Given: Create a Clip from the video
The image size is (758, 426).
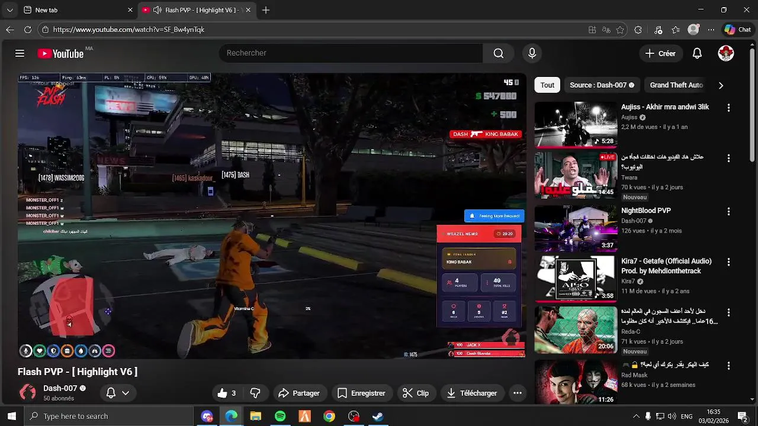Looking at the screenshot, I should click(415, 393).
